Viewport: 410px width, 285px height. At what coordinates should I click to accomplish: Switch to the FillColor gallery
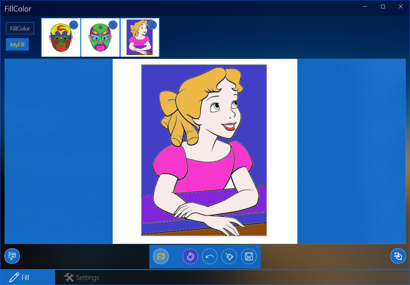coord(20,28)
